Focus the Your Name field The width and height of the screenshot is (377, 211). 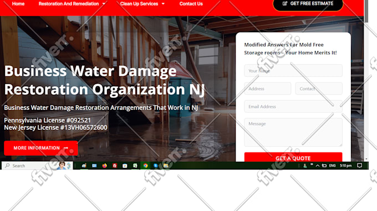293,71
